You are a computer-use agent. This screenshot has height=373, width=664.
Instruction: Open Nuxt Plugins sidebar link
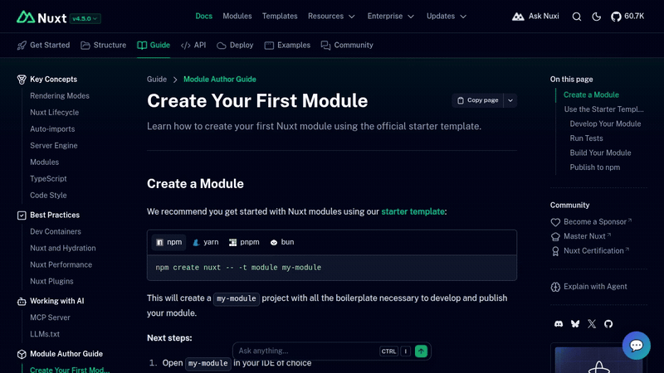[x=51, y=281]
